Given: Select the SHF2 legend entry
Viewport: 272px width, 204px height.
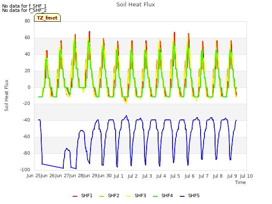Looking at the screenshot, I should pyautogui.click(x=109, y=195).
